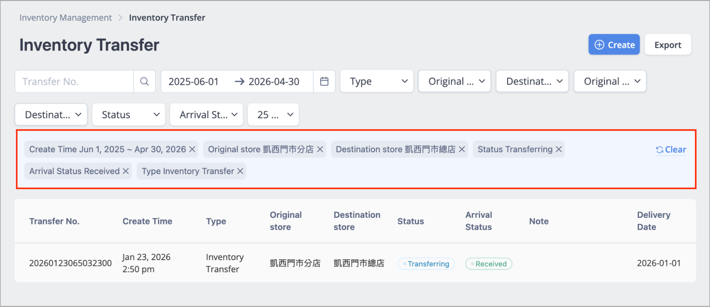Remove the Destination store filter chip
This screenshot has width=710, height=307.
click(x=462, y=149)
